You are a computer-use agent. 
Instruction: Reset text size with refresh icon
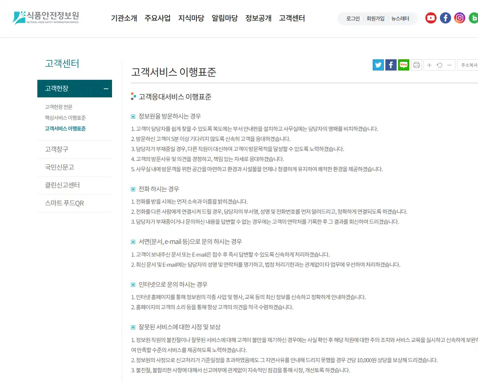coord(440,65)
